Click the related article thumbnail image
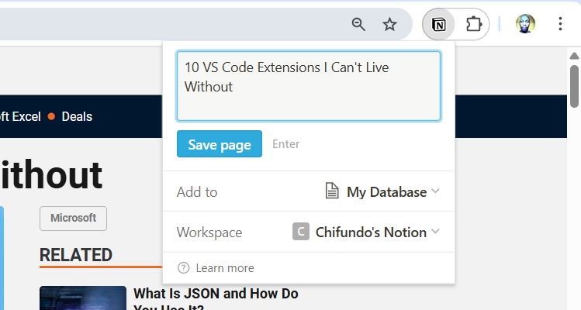 82,299
